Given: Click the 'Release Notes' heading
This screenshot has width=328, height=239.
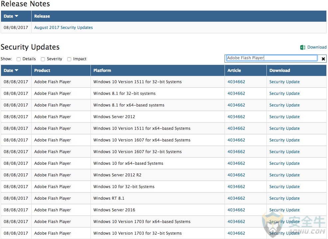Looking at the screenshot, I should [25, 4].
